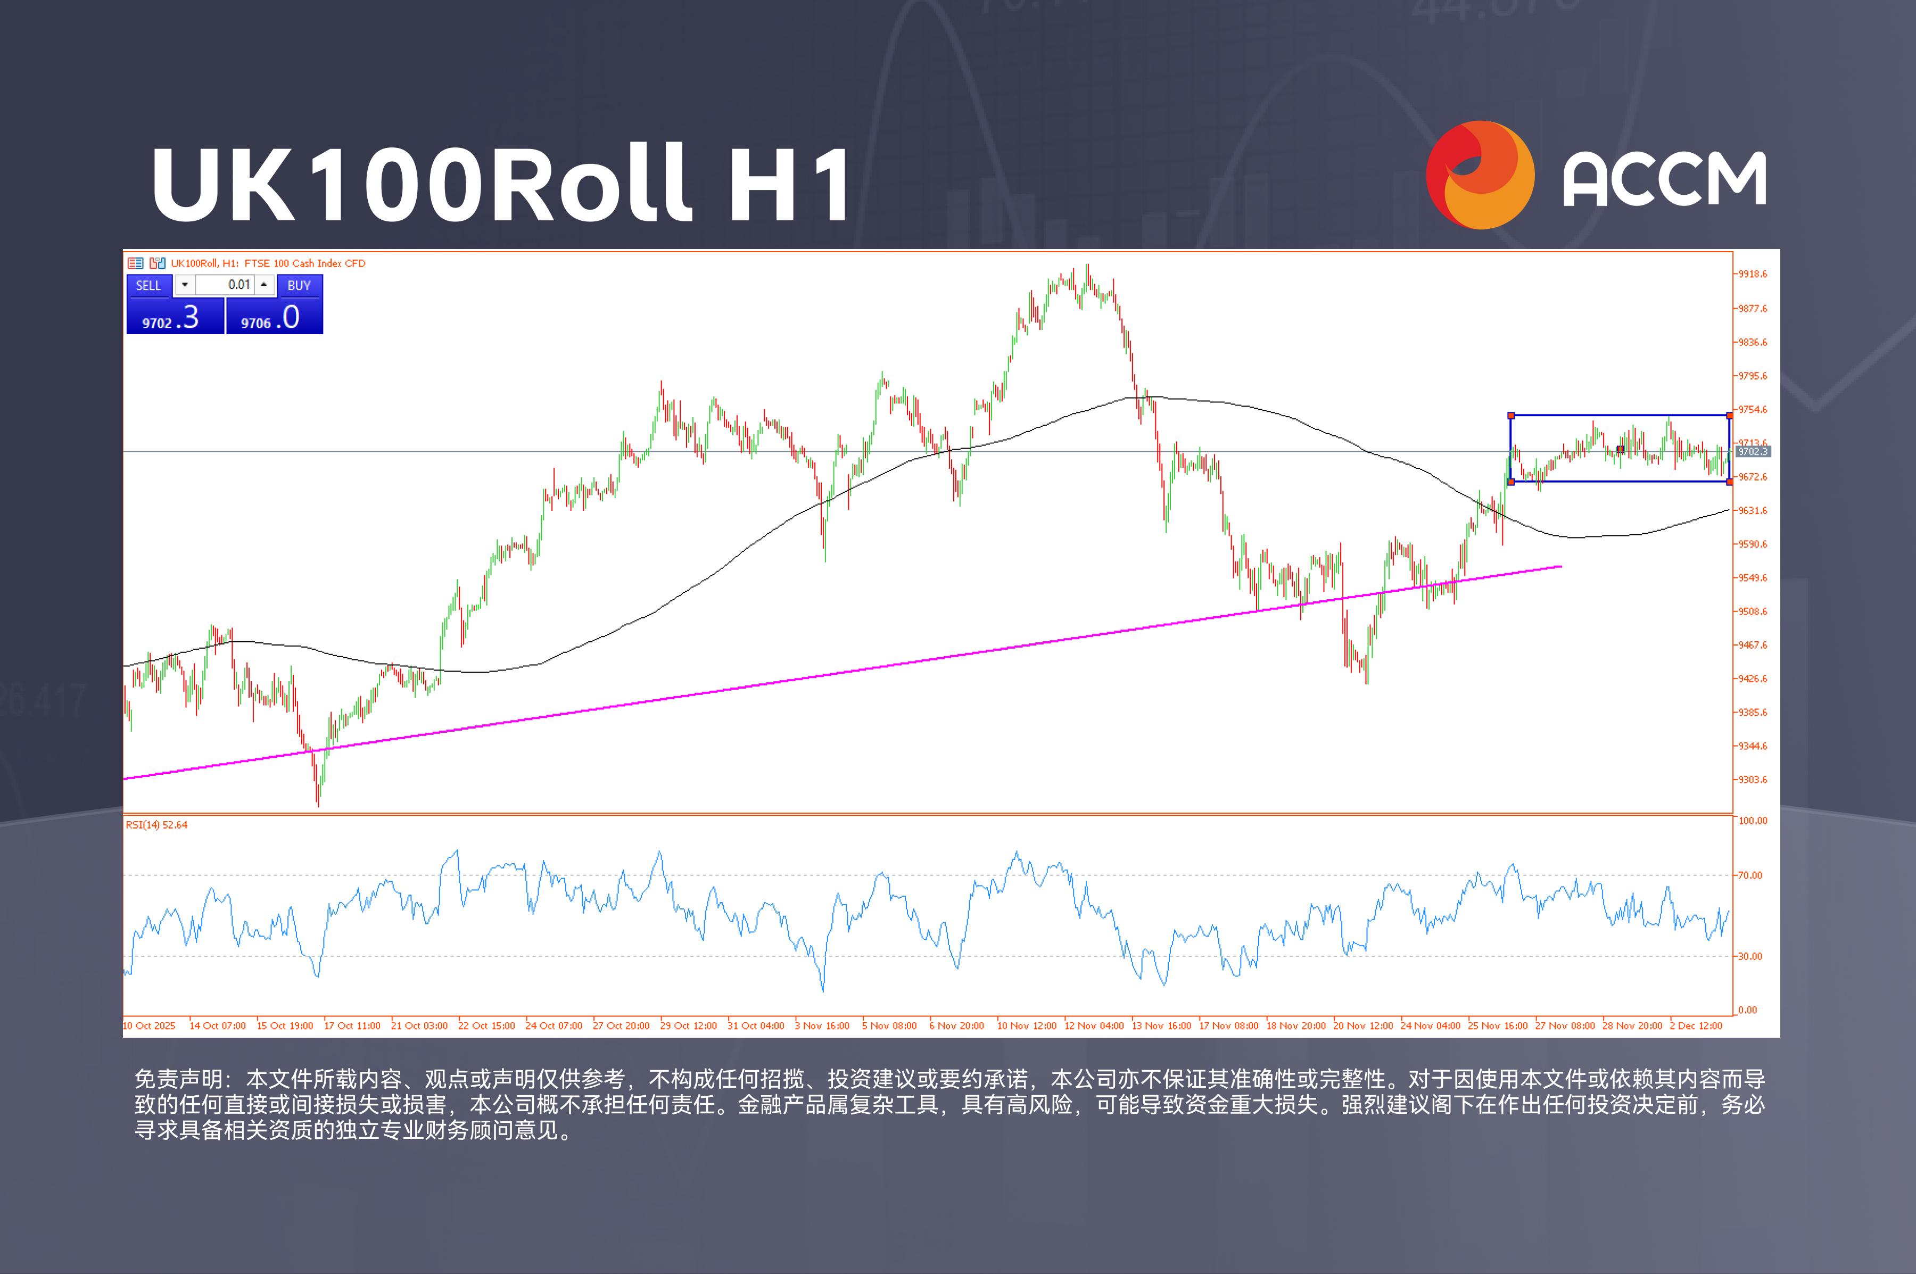
Task: Click the 9426.6 price axis label
Action: [1753, 679]
